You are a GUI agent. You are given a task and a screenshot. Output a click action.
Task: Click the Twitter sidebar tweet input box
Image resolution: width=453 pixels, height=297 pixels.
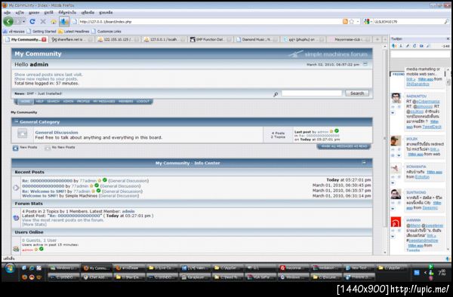coord(420,54)
